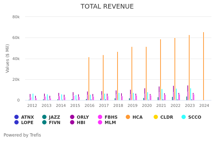Click the blue LOPE legend circle

pyautogui.click(x=16, y=123)
